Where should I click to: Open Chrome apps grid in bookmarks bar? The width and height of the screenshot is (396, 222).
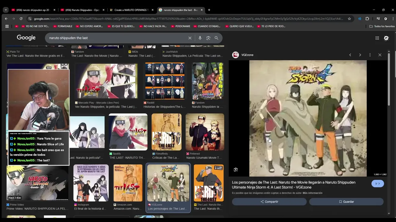pos(7,26)
